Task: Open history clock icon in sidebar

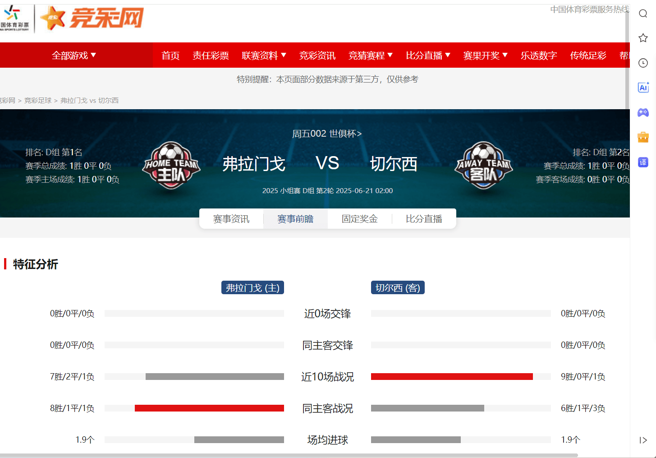Action: coord(643,63)
